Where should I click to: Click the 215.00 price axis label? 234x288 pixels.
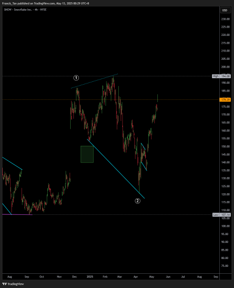226,43
